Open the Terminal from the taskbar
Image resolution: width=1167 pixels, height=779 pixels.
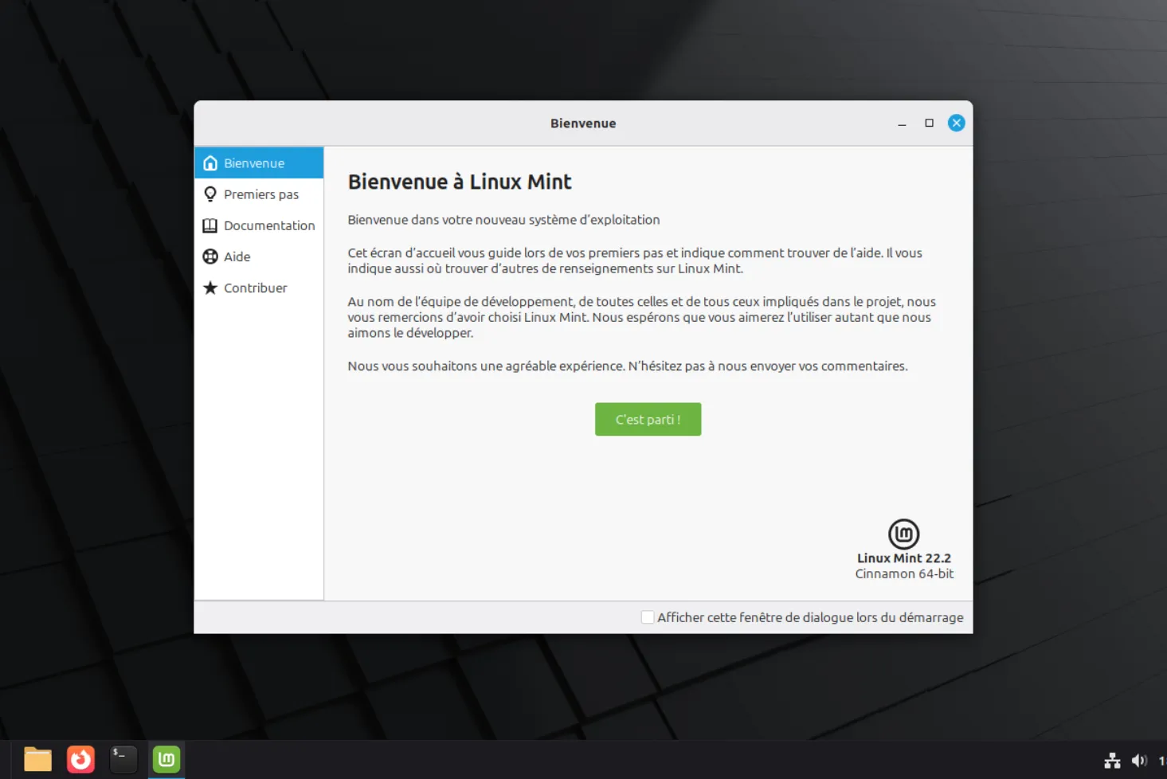coord(123,759)
